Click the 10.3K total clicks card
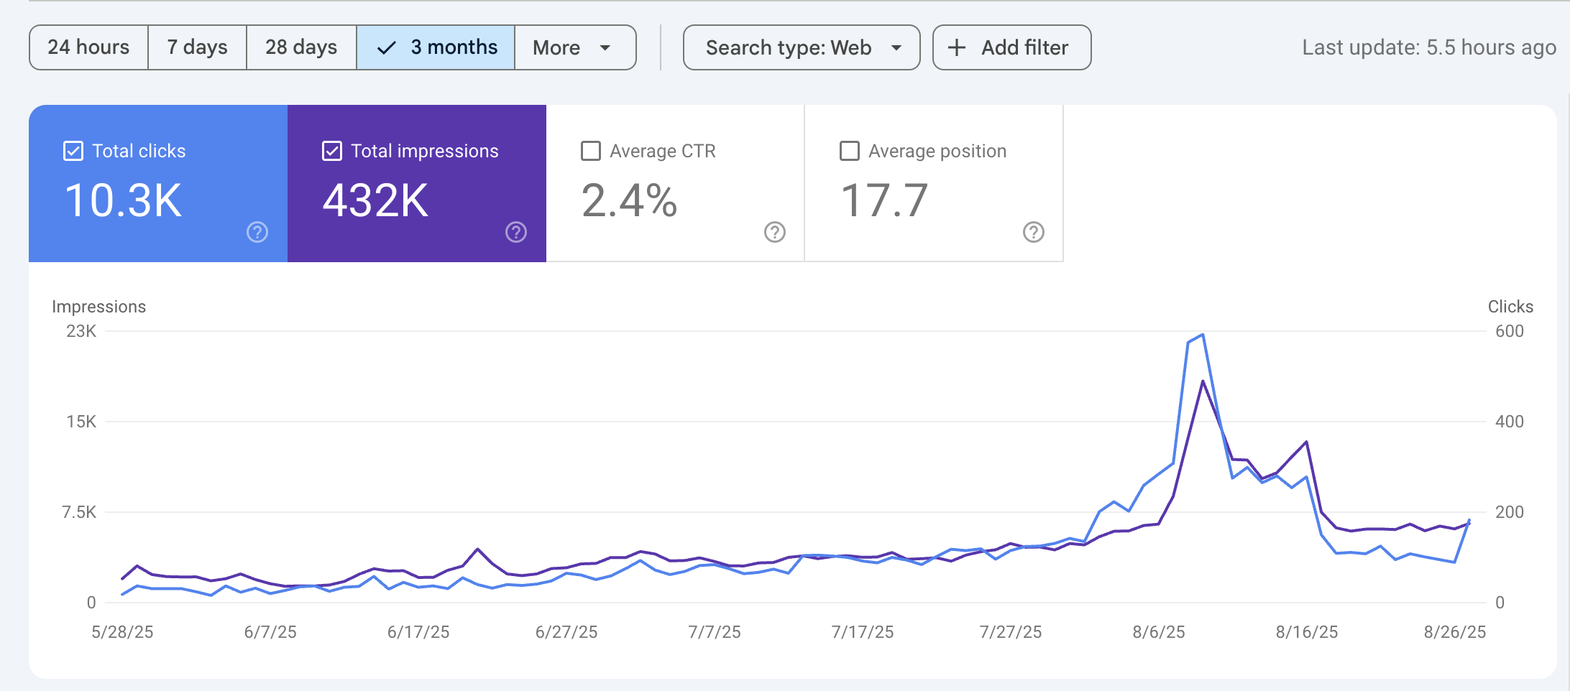Image resolution: width=1570 pixels, height=691 pixels. (158, 184)
